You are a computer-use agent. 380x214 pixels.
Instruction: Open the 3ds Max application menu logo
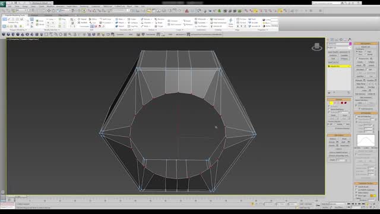pyautogui.click(x=2, y=4)
